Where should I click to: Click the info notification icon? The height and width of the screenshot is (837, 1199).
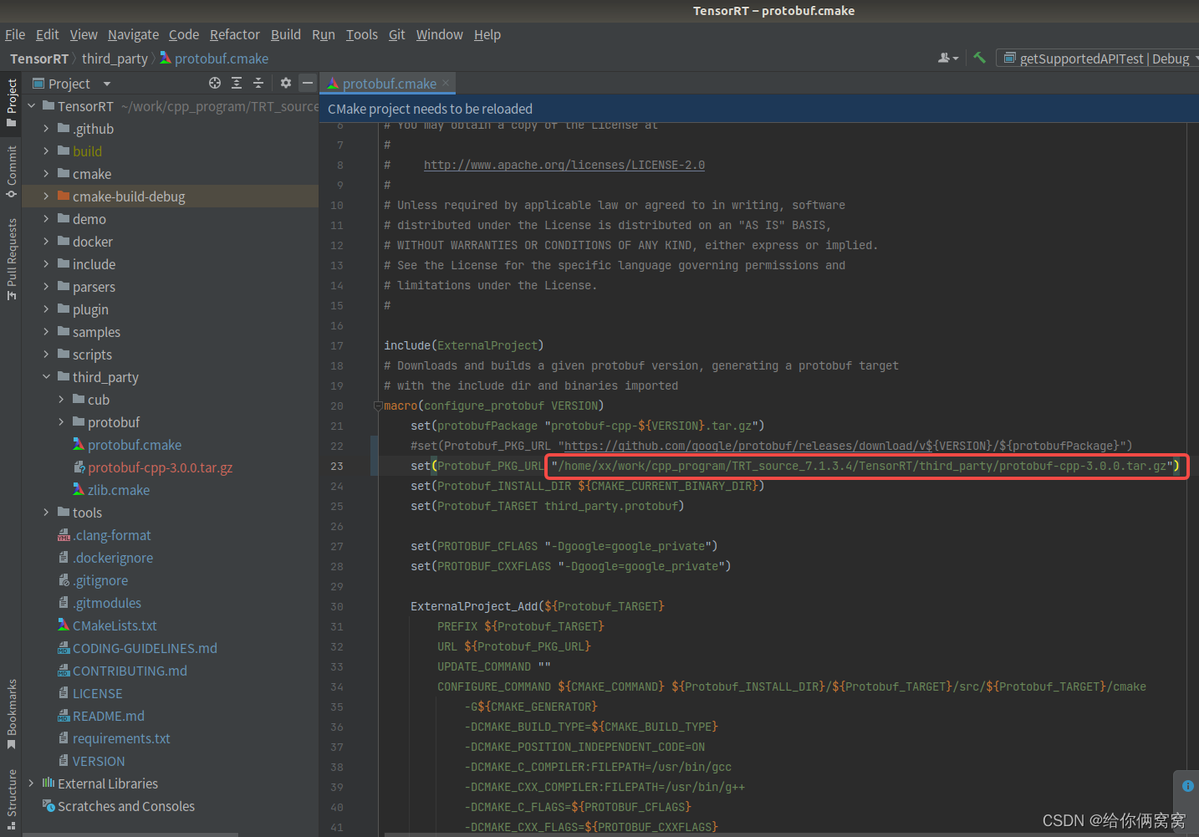pyautogui.click(x=1187, y=786)
